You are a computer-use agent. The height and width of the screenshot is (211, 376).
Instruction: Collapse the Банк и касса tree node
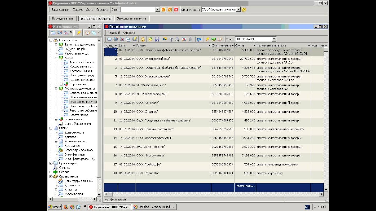51,40
